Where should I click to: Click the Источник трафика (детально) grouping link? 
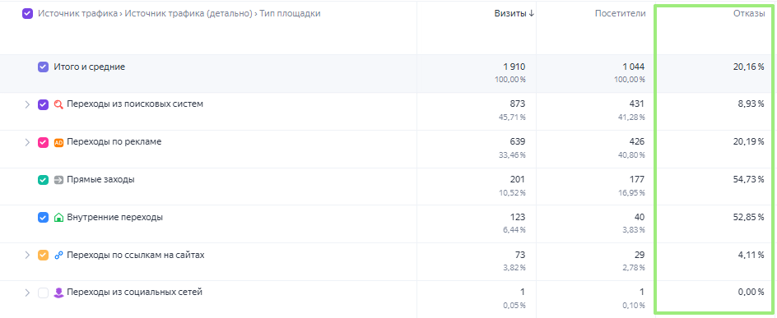[188, 14]
